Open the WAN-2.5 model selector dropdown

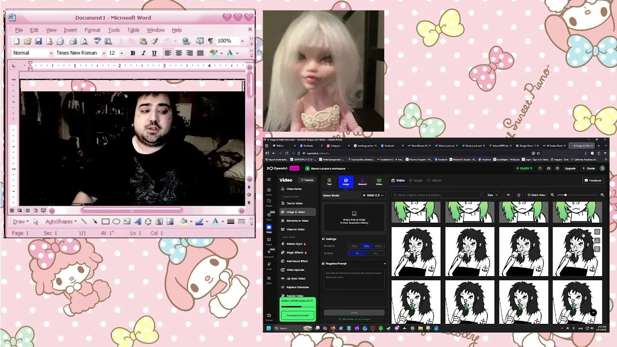(373, 195)
